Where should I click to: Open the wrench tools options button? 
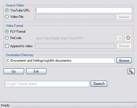coord(131,71)
